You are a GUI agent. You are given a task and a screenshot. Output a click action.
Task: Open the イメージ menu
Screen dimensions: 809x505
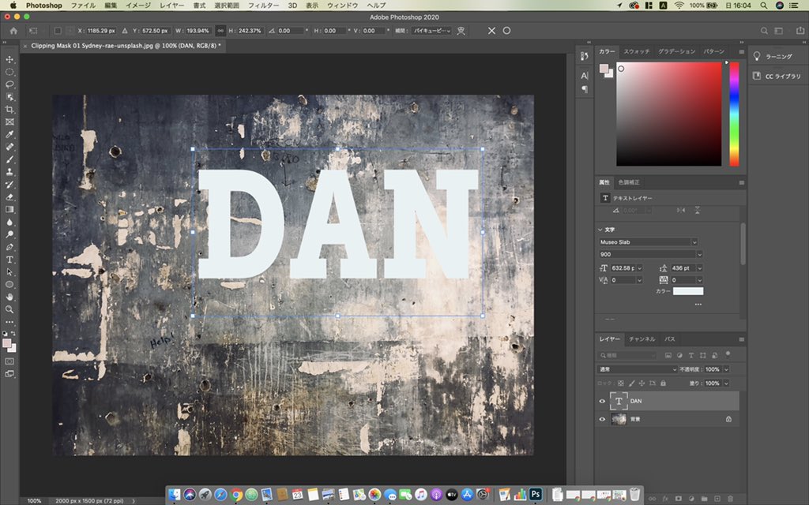coord(137,6)
